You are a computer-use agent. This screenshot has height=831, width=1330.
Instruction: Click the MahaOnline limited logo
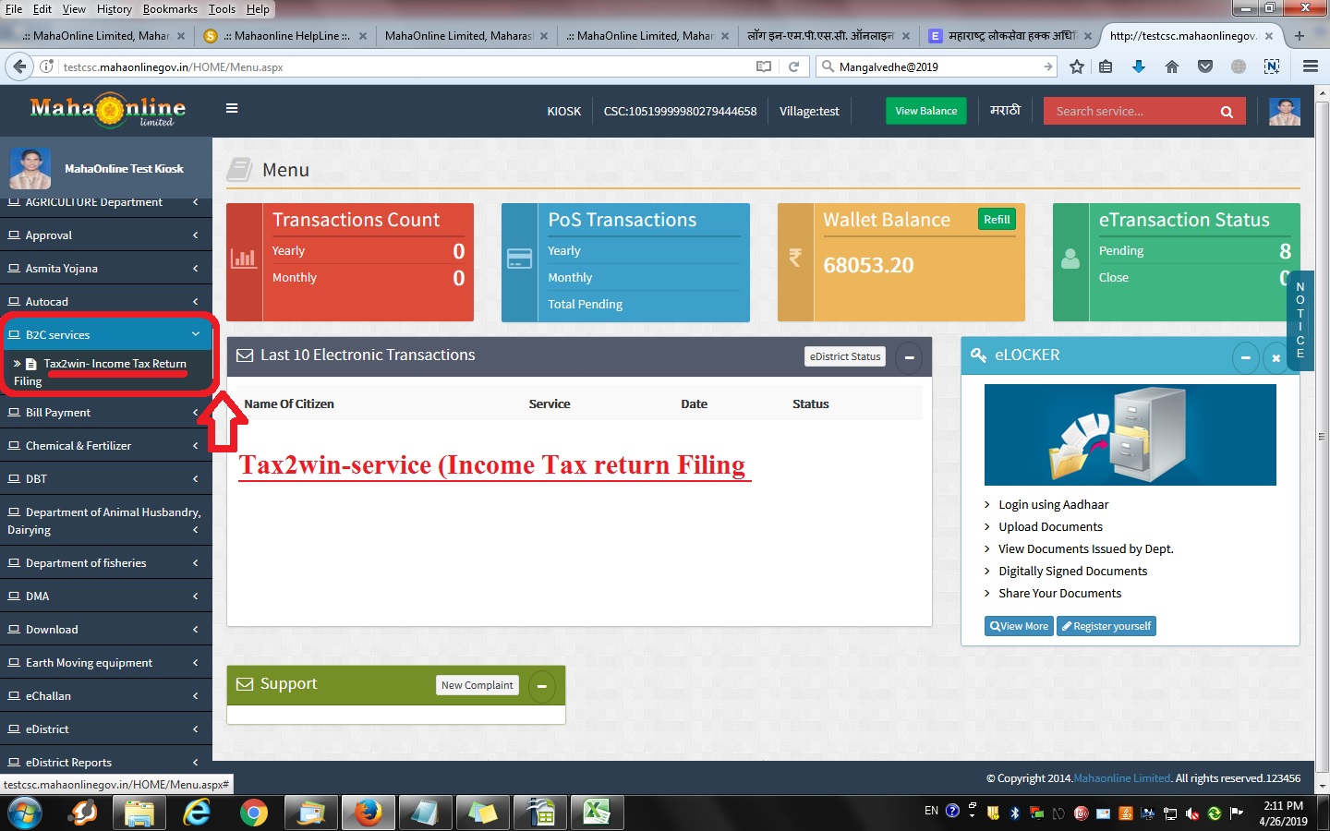click(108, 110)
